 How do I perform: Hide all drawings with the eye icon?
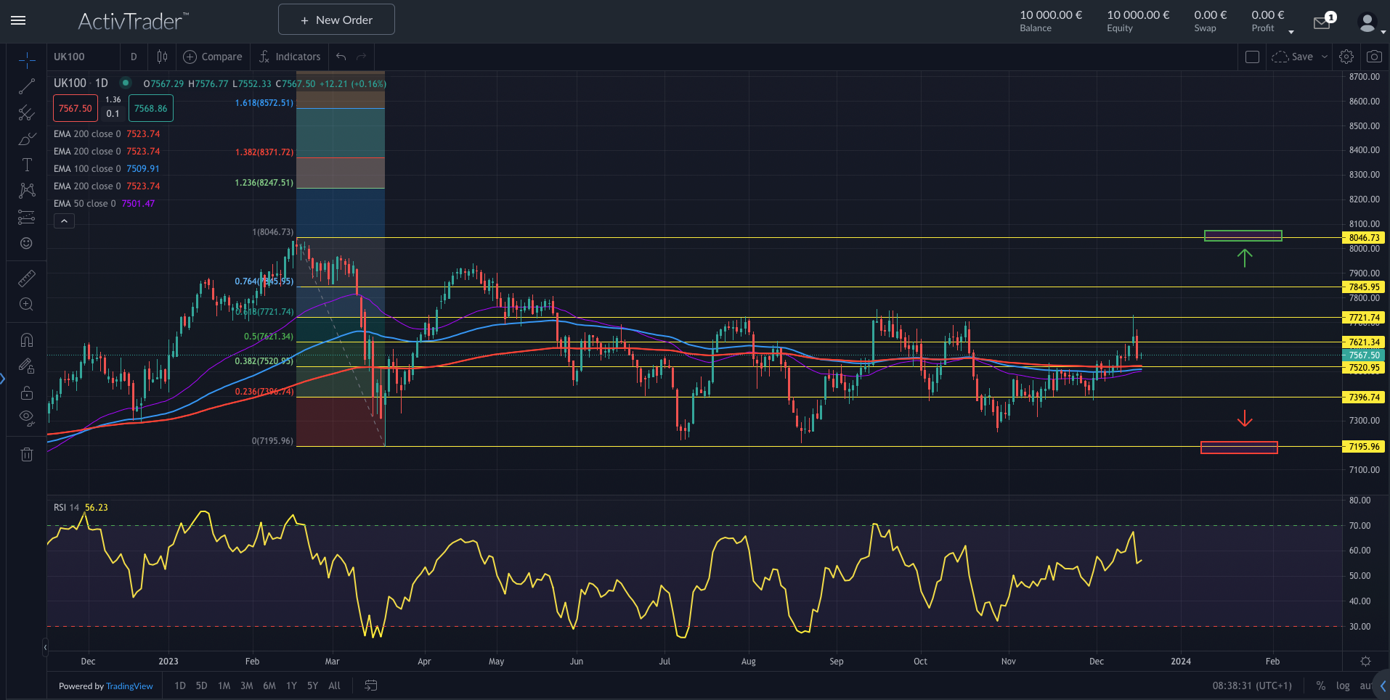(x=27, y=419)
